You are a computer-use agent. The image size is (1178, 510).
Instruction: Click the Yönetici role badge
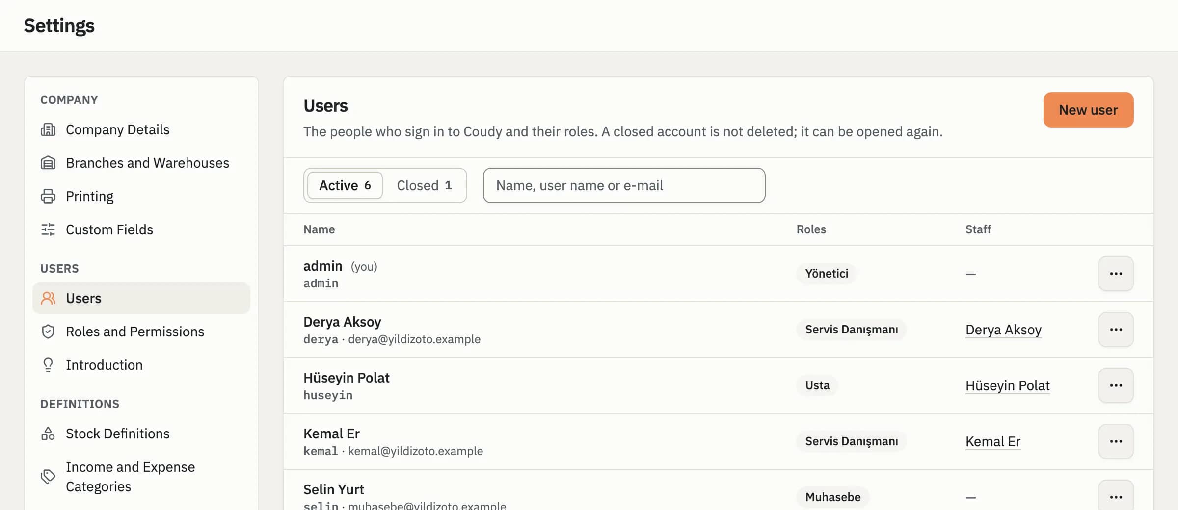click(x=827, y=274)
